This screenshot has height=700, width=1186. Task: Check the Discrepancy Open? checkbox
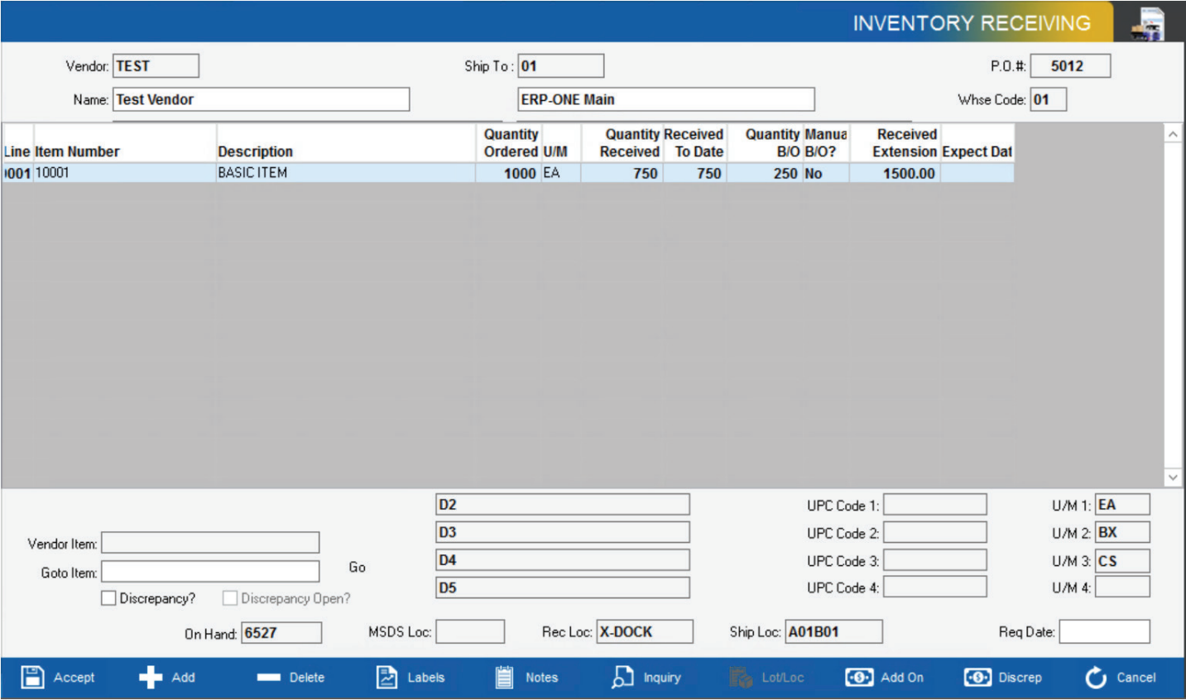[x=230, y=598]
